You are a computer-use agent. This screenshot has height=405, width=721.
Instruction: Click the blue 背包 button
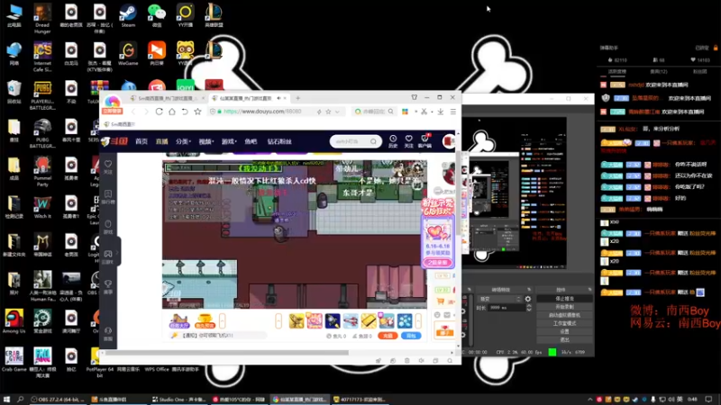[411, 336]
